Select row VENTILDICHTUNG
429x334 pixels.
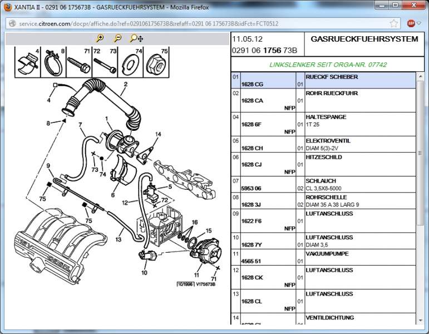(x=323, y=319)
